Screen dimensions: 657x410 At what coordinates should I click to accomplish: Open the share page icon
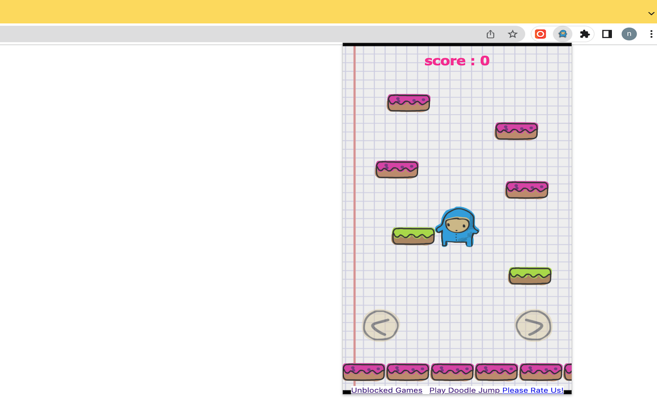(x=491, y=34)
